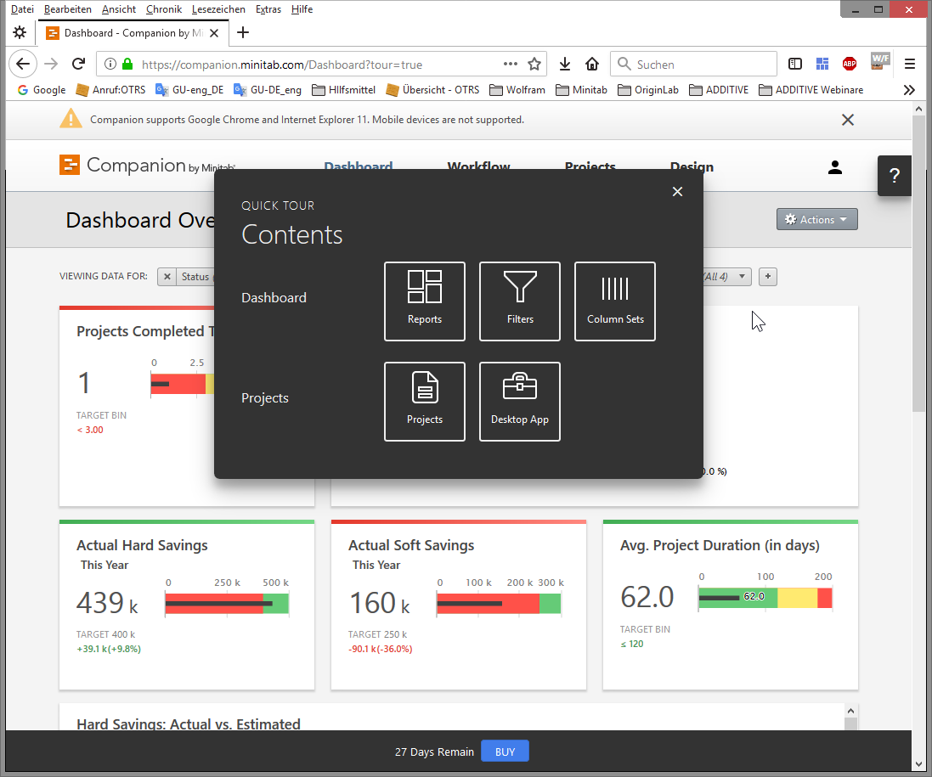The height and width of the screenshot is (777, 932).
Task: Click the Status filter label
Action: 195,277
